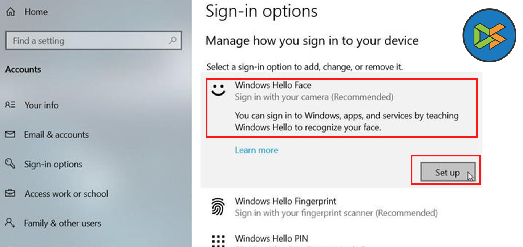Click the Email & accounts envelope icon
The image size is (523, 247).
pyautogui.click(x=11, y=135)
